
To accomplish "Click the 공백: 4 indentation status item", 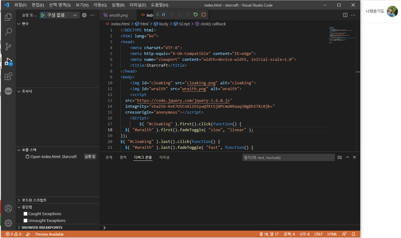I will click(289, 234).
